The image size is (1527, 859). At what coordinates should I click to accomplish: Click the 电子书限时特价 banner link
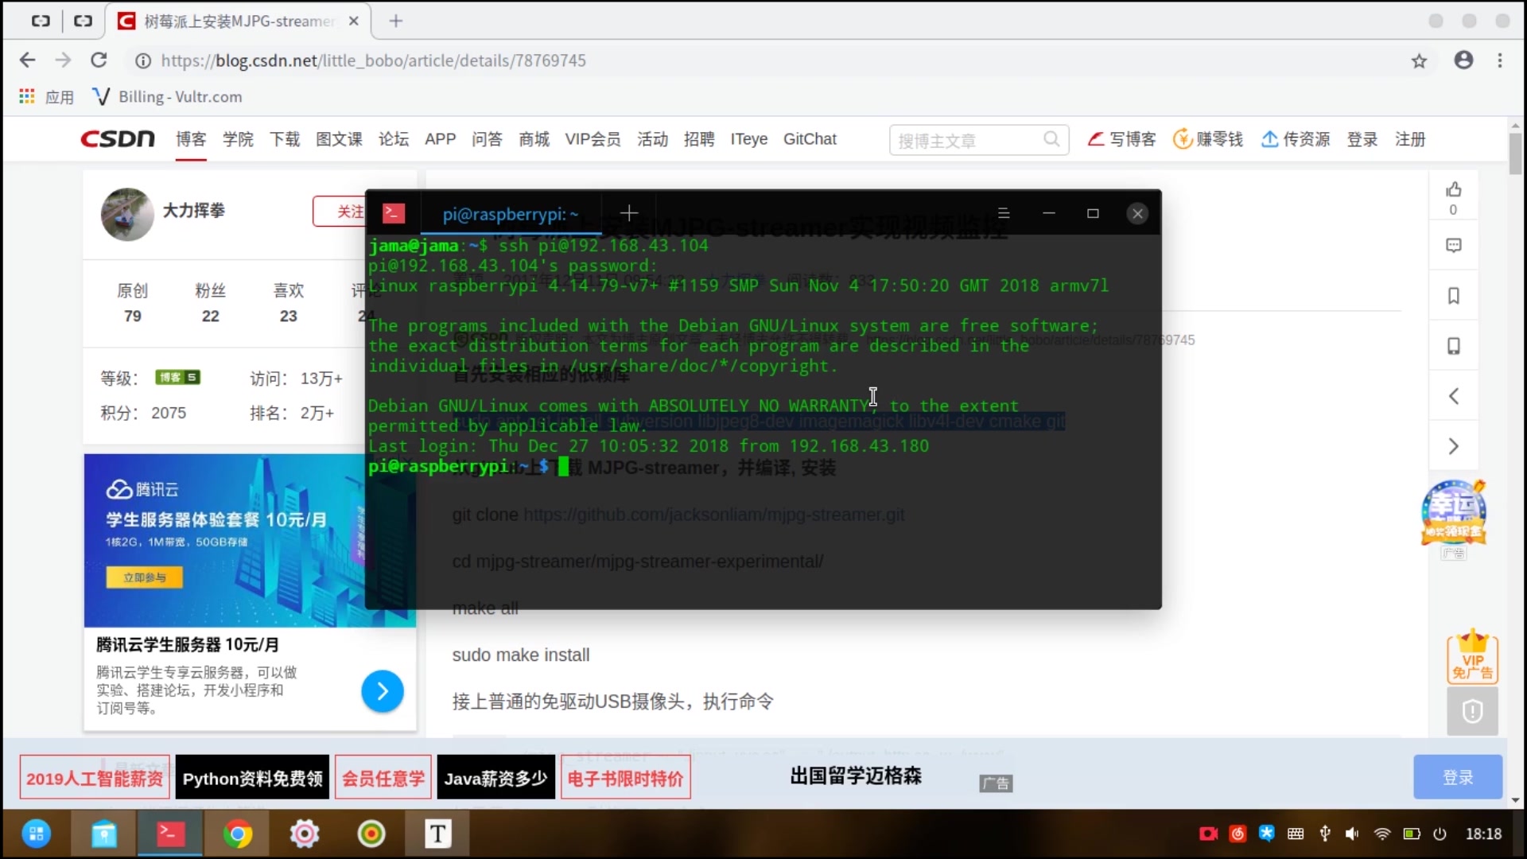pos(625,778)
